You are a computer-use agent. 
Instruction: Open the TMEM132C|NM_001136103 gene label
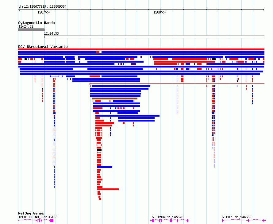click(38, 217)
